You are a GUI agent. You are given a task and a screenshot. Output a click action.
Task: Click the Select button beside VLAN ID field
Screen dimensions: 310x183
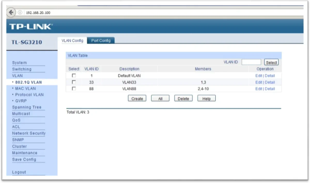(x=271, y=62)
